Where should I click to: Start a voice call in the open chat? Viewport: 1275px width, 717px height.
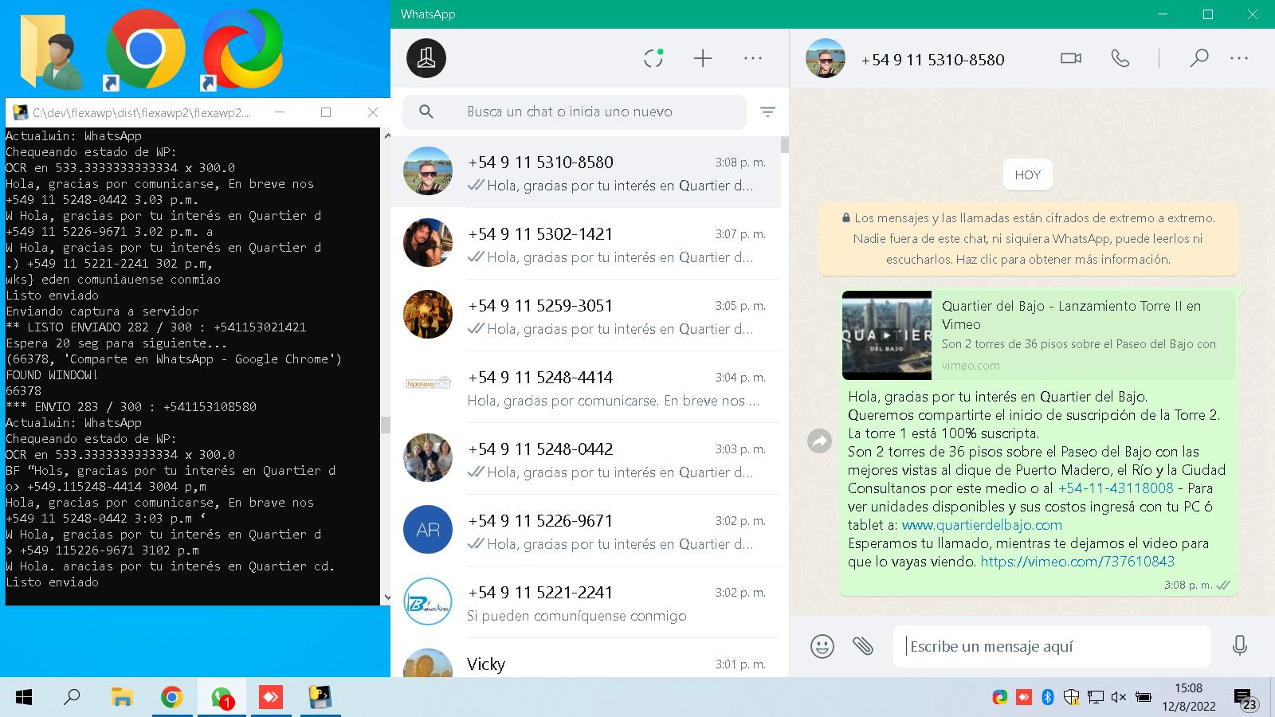(x=1120, y=58)
